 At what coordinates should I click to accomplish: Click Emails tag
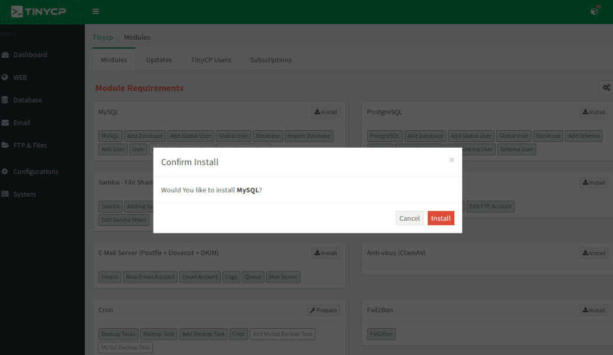[x=110, y=277]
